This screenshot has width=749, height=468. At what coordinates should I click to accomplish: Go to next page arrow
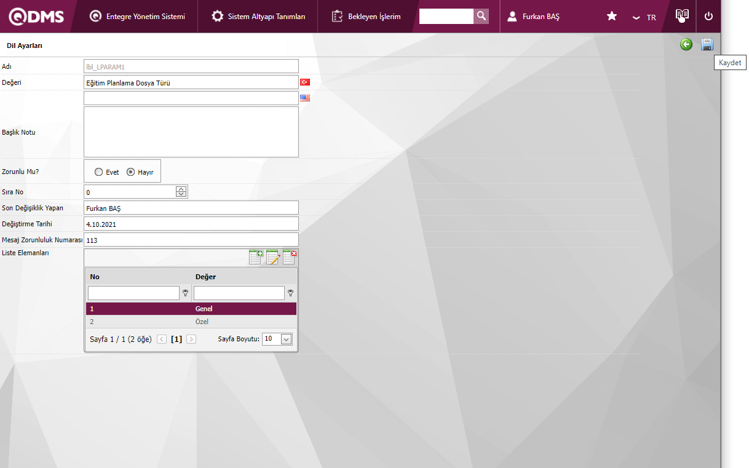click(191, 339)
